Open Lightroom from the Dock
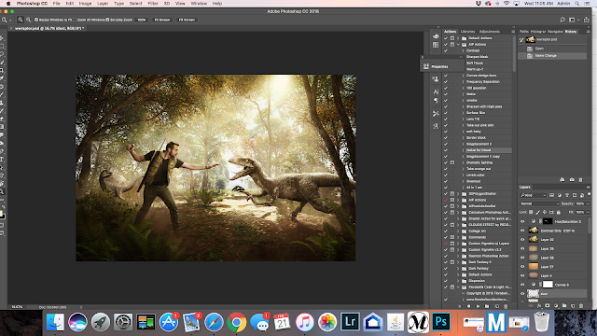 350,322
